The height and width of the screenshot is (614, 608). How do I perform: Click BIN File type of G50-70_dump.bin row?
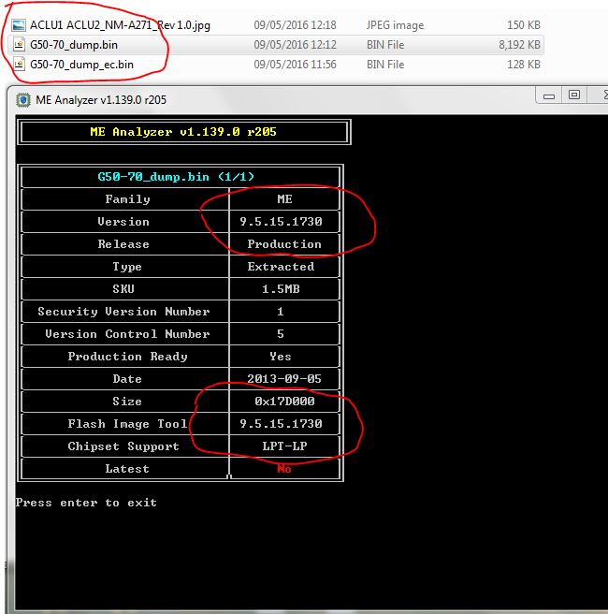tap(385, 45)
